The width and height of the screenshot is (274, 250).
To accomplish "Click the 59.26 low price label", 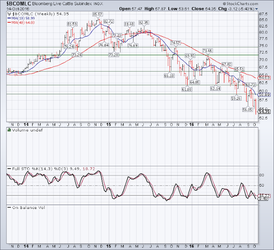I will pos(236,98).
